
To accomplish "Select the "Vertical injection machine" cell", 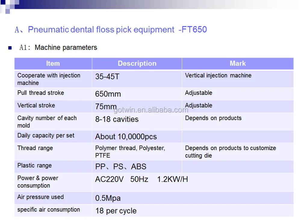I will pos(218,75).
